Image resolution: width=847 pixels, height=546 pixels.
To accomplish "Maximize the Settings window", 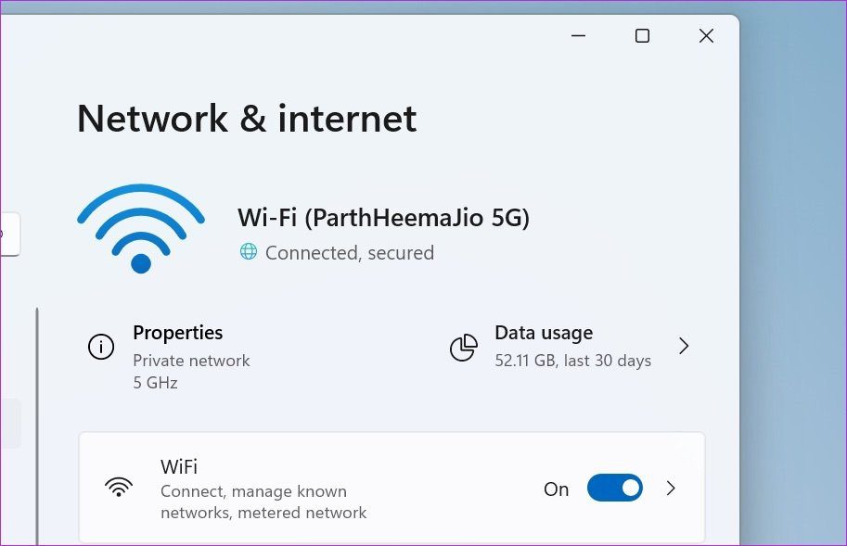I will [x=642, y=35].
